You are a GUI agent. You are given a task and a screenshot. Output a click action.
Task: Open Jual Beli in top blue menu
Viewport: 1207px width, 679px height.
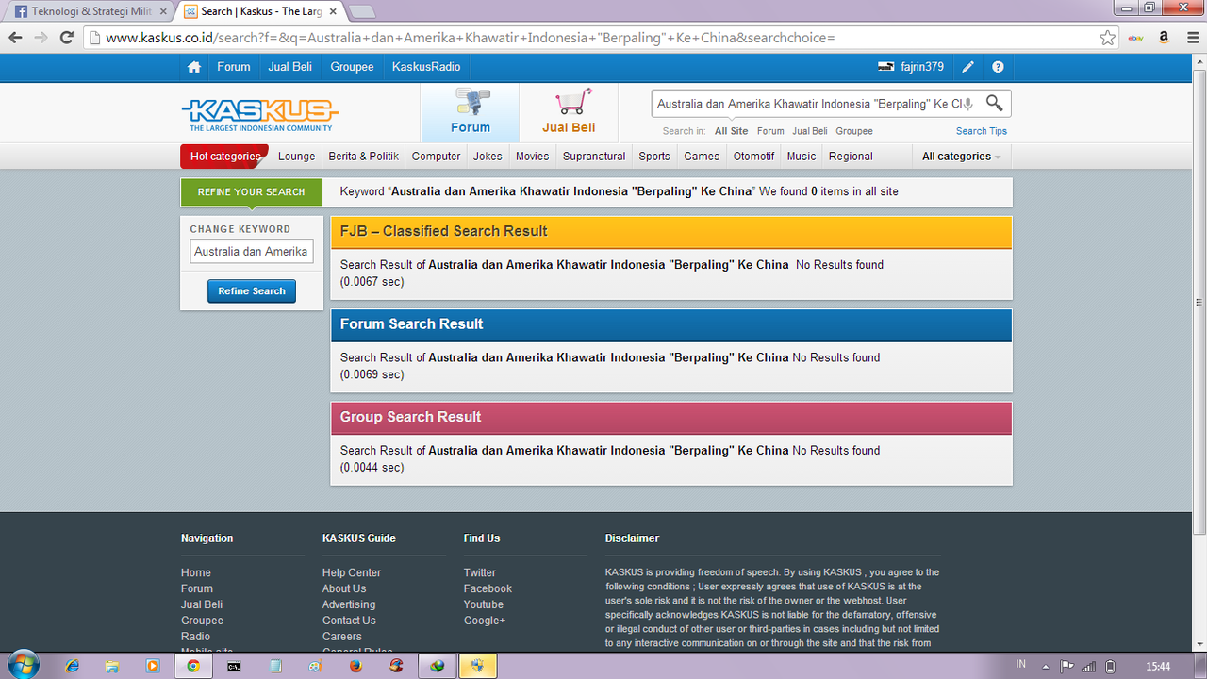pos(290,67)
